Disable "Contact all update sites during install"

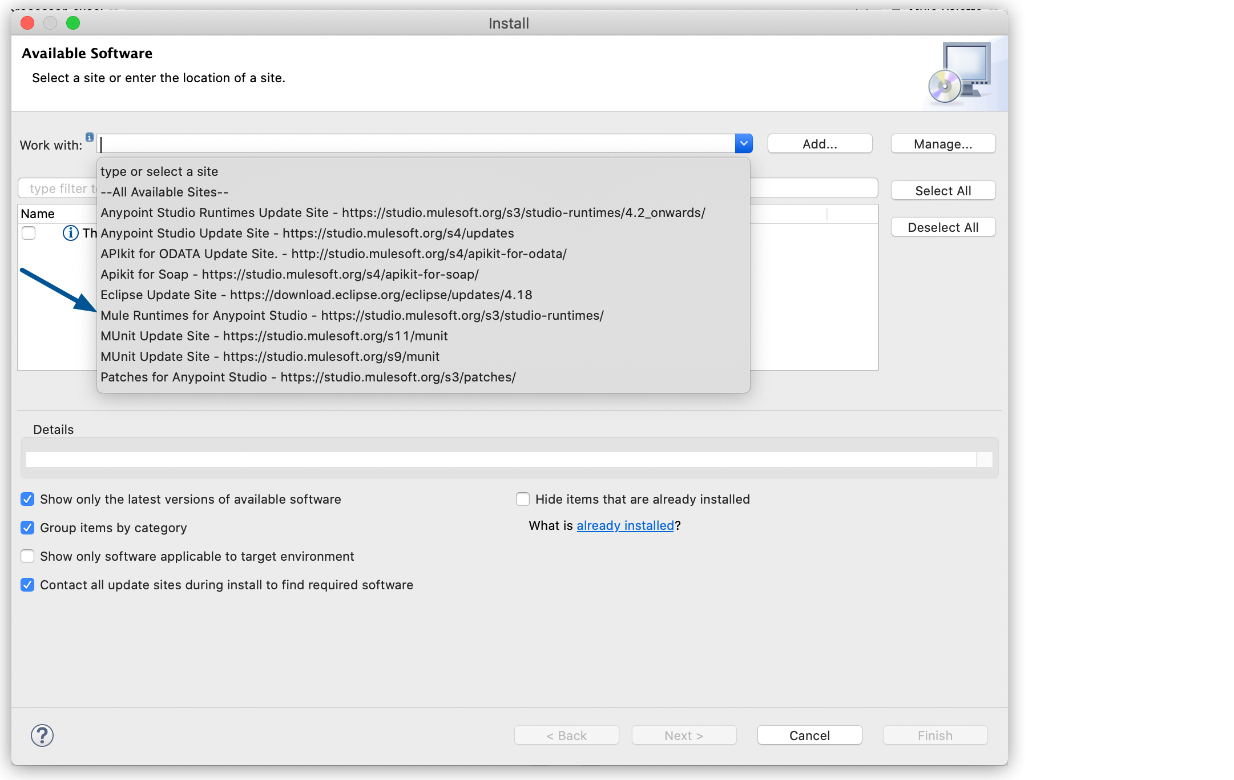[x=27, y=584]
